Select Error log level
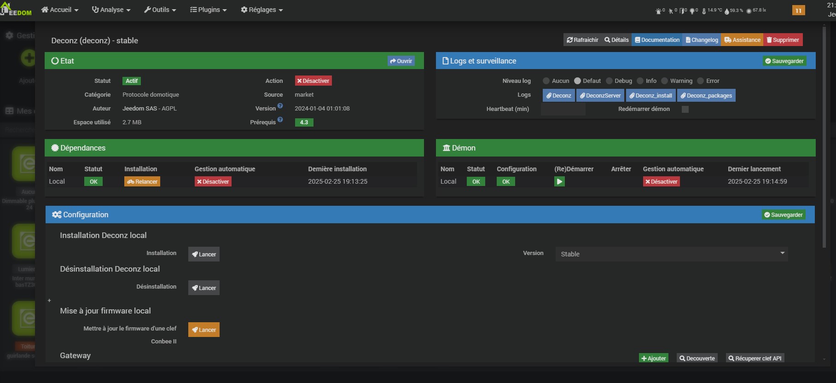 click(700, 81)
